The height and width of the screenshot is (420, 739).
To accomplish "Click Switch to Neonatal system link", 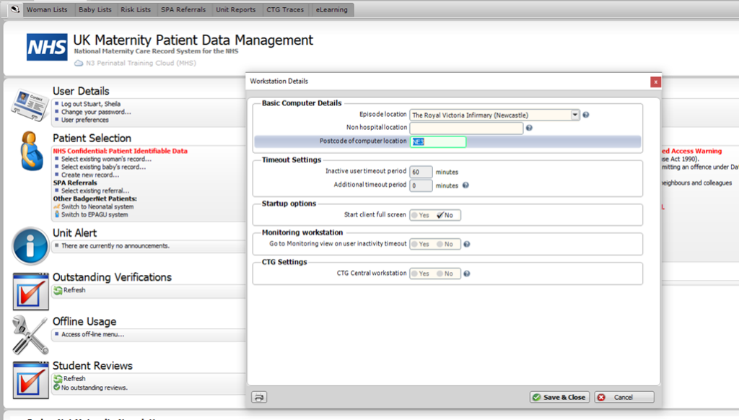I will point(97,206).
